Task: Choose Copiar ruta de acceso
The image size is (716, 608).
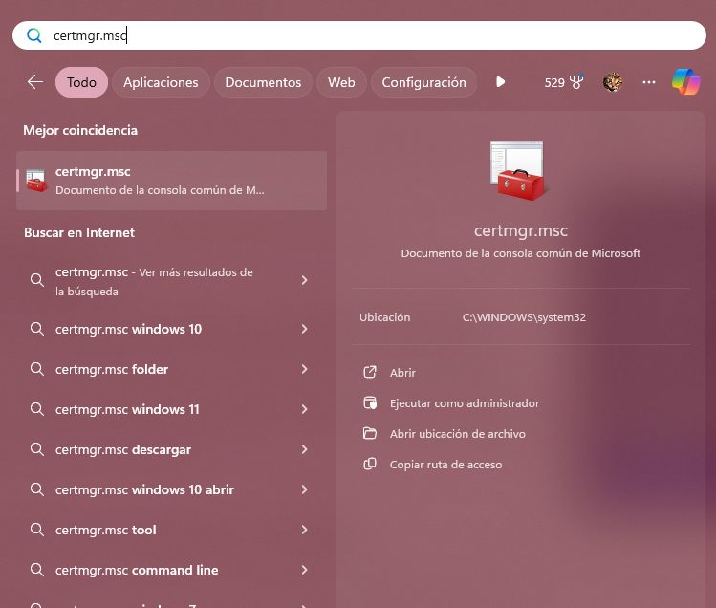Action: click(445, 465)
